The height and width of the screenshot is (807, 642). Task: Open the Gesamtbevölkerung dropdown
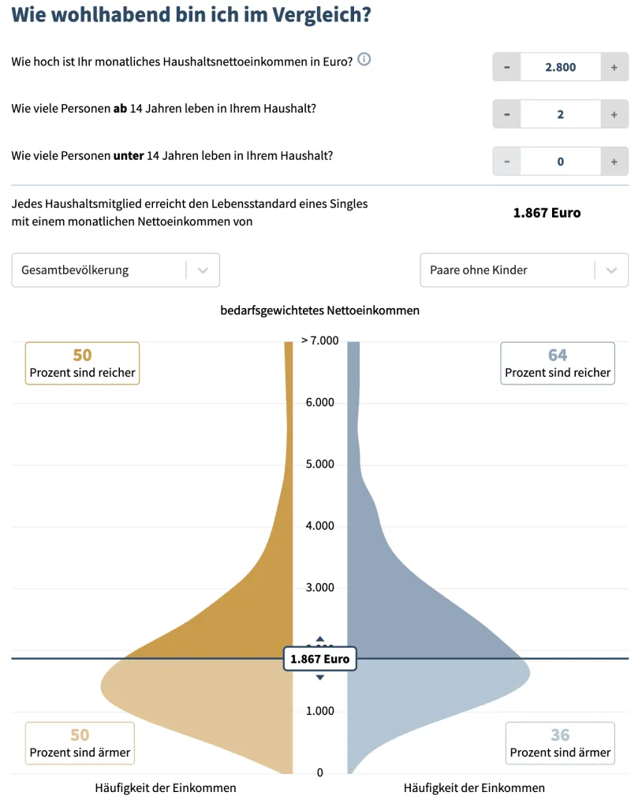click(x=115, y=270)
